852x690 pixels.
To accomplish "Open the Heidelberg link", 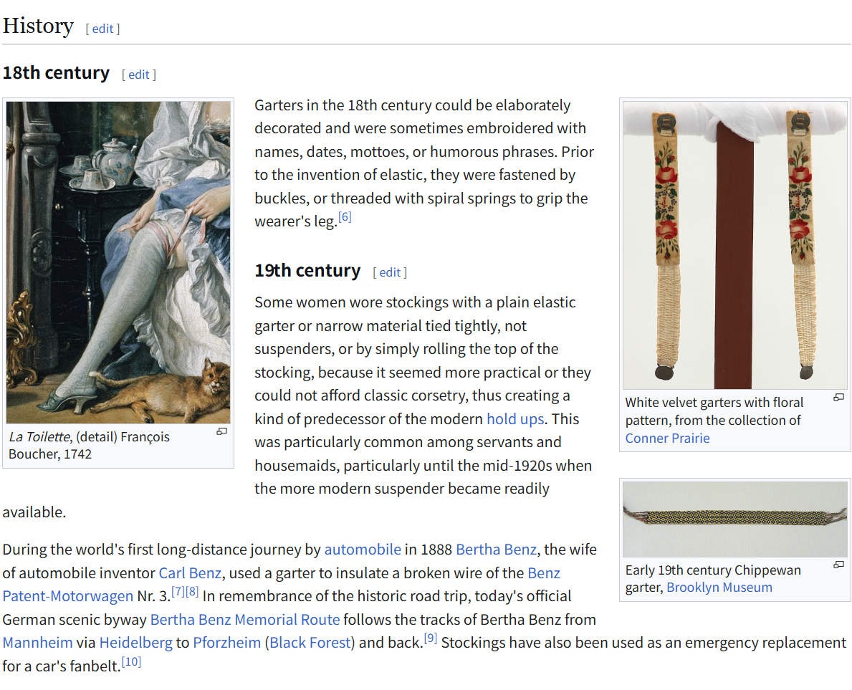I will click(x=136, y=643).
